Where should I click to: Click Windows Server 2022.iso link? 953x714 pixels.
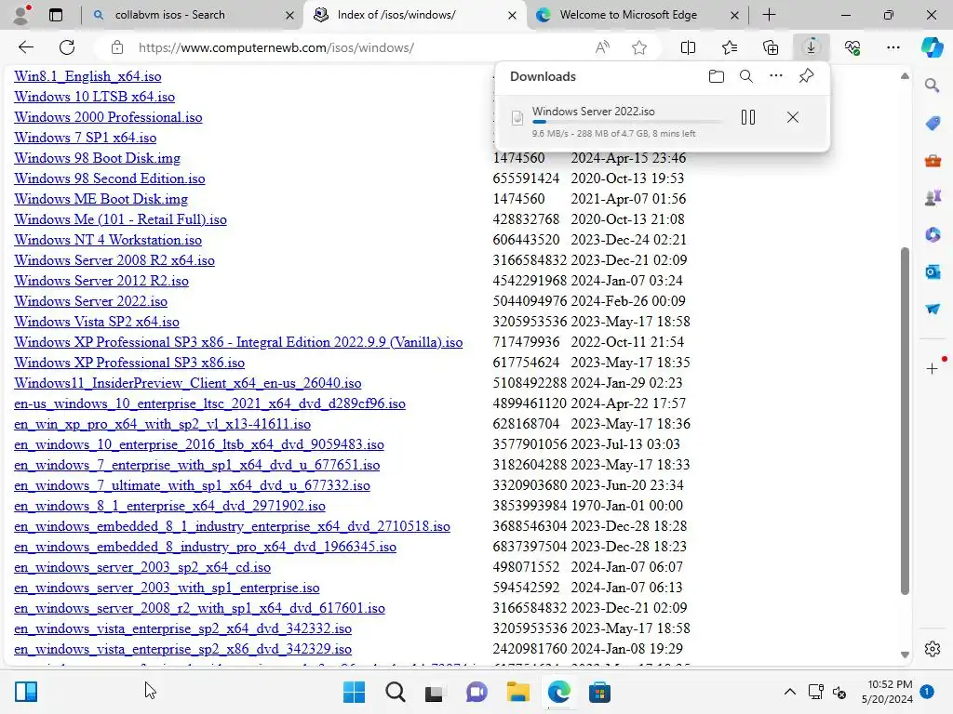click(90, 301)
